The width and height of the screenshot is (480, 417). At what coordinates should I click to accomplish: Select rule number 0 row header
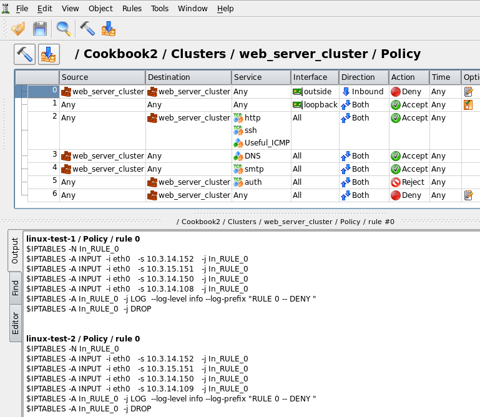click(43, 91)
